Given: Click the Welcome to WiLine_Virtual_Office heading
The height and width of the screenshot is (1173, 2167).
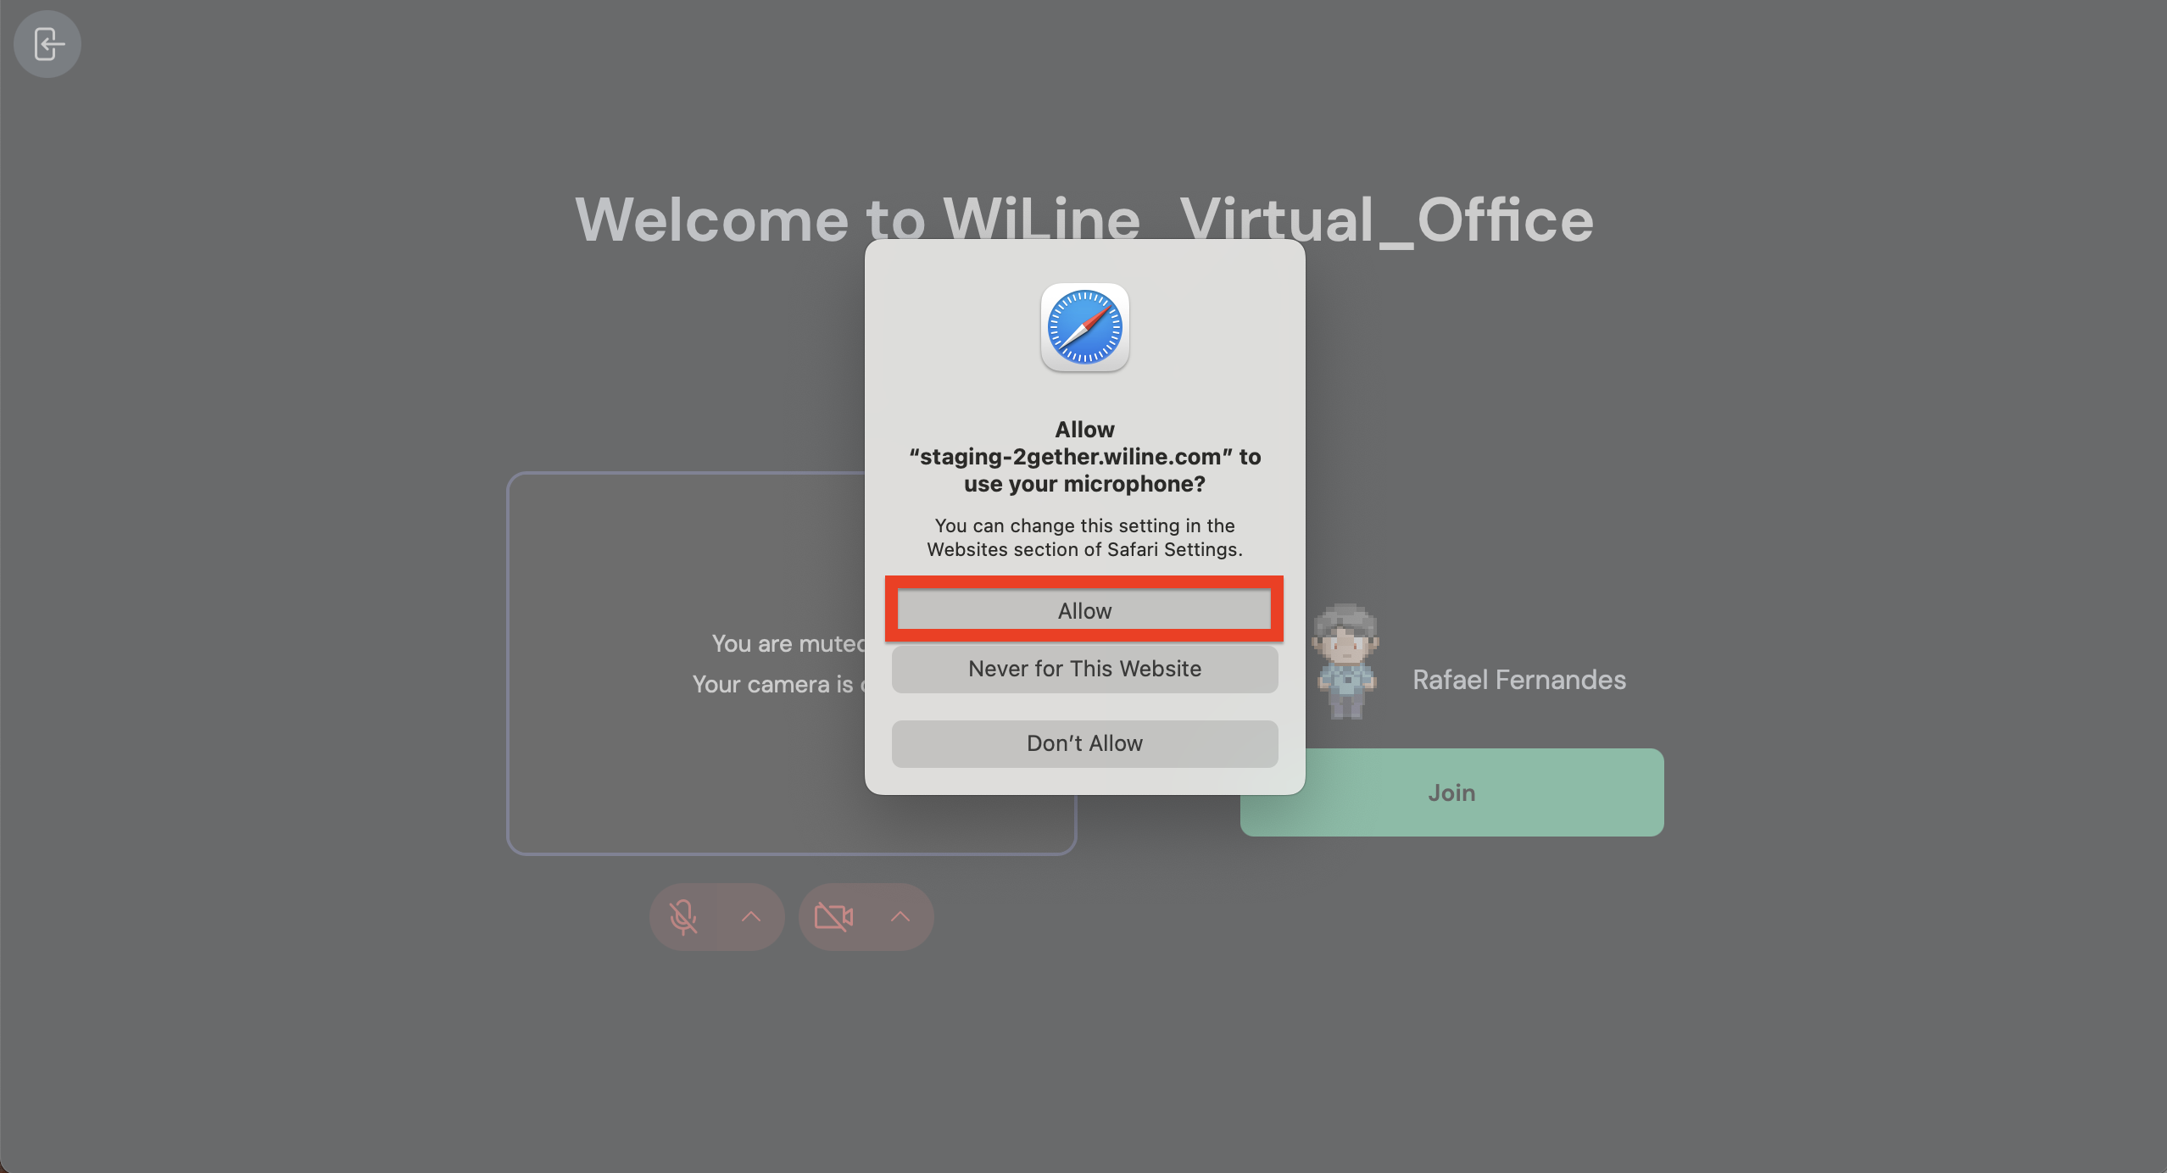Looking at the screenshot, I should pos(1084,219).
